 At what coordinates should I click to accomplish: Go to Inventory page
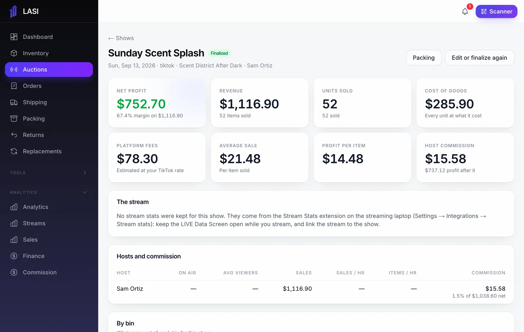(x=49, y=53)
